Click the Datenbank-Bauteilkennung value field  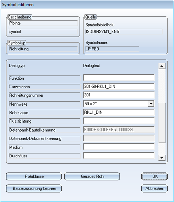click(x=119, y=130)
